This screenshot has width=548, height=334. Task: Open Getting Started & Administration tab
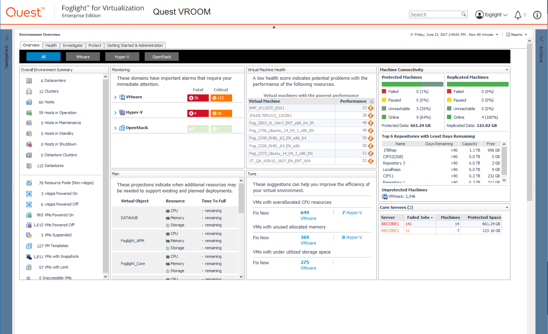tap(135, 45)
